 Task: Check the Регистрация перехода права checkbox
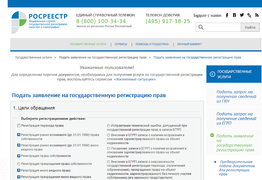pyautogui.click(x=19, y=125)
